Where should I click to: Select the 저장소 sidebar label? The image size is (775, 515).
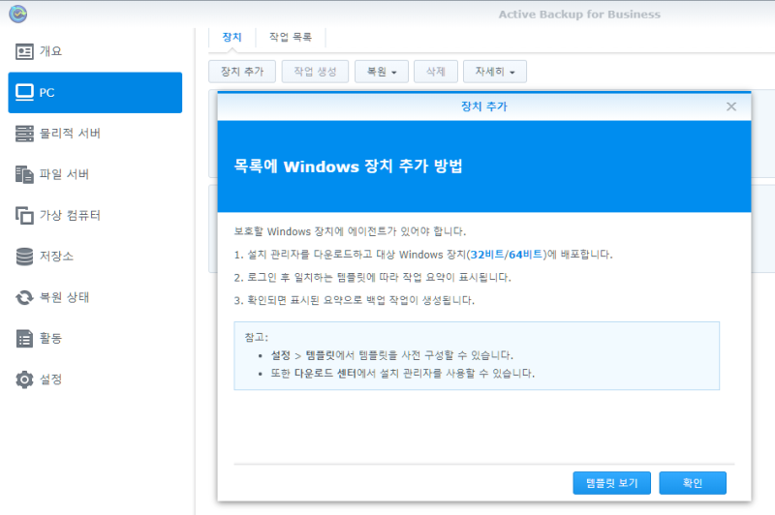click(x=56, y=257)
